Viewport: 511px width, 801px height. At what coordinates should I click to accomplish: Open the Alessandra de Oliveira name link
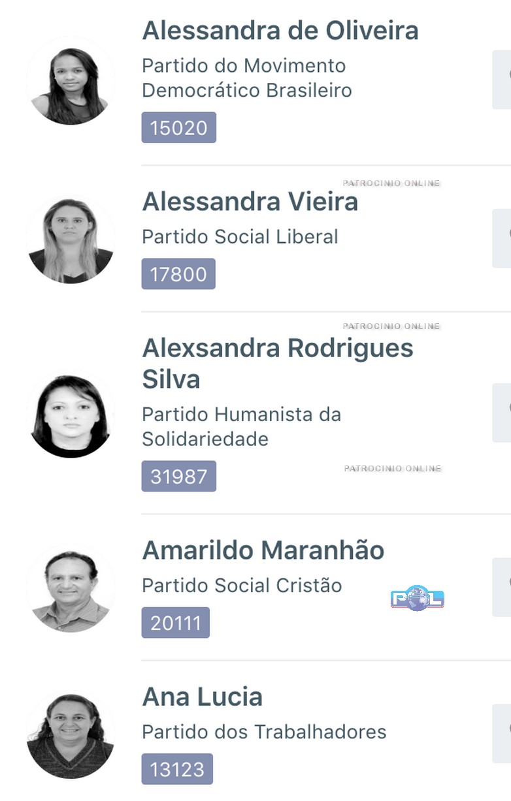pos(280,31)
